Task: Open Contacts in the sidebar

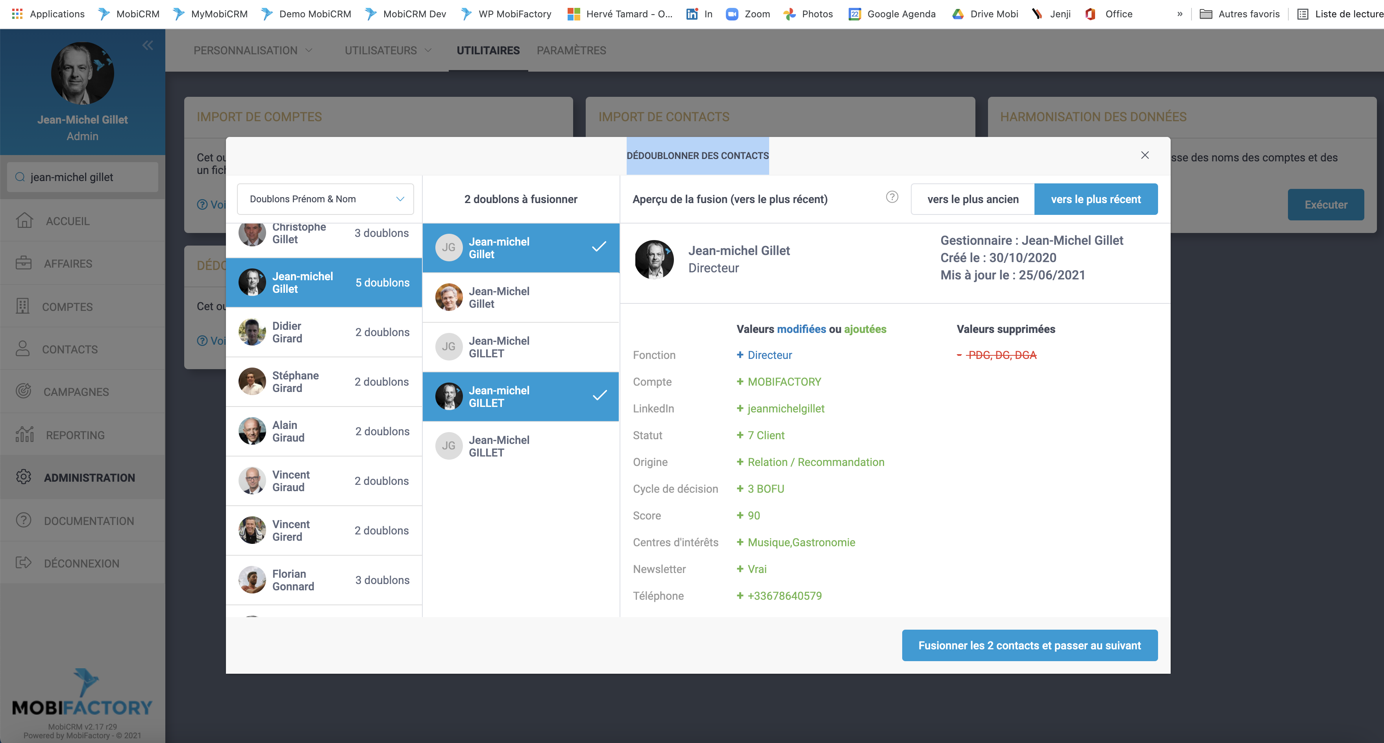Action: click(69, 349)
